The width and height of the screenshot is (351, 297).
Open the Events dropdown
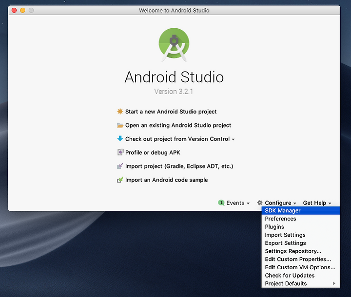pyautogui.click(x=238, y=203)
